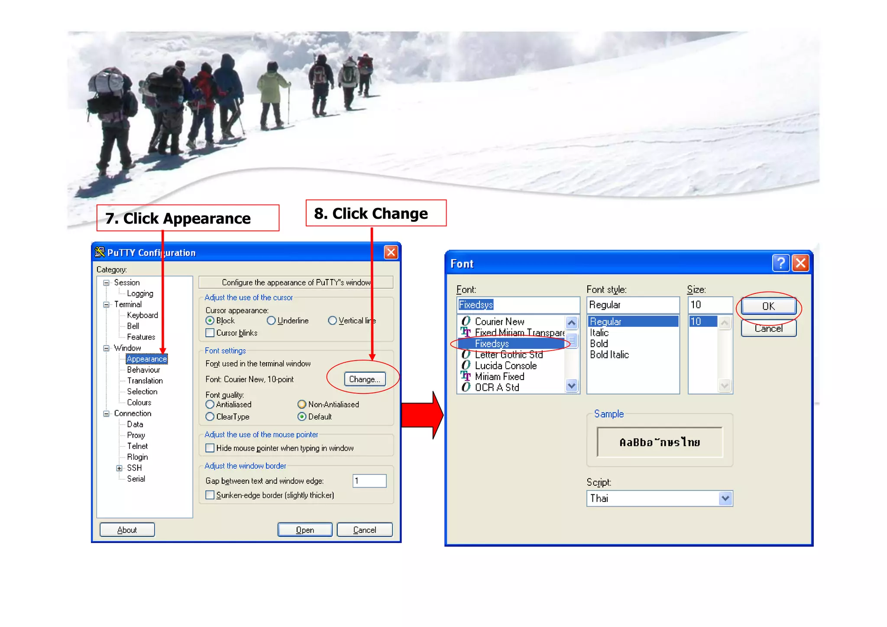
Task: Click Cancel in PuTTY Configuration
Action: (365, 530)
